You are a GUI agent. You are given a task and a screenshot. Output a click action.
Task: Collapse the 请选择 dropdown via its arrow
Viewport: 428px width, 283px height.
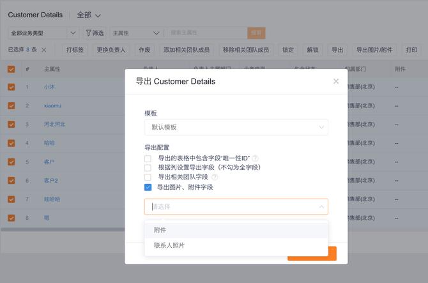point(321,207)
